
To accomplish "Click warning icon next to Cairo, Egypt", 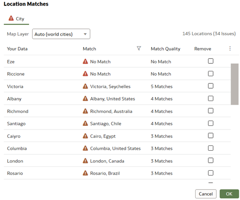I will tap(85, 136).
